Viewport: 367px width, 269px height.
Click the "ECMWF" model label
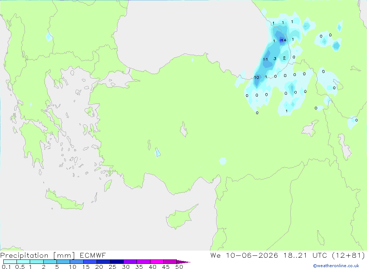coord(93,255)
